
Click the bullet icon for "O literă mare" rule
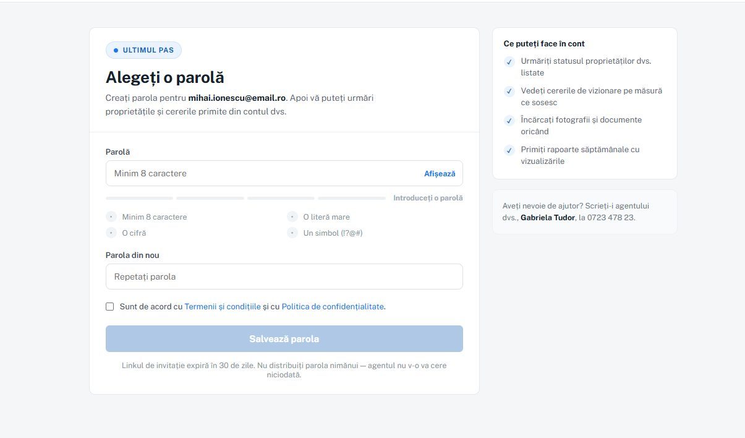click(292, 217)
